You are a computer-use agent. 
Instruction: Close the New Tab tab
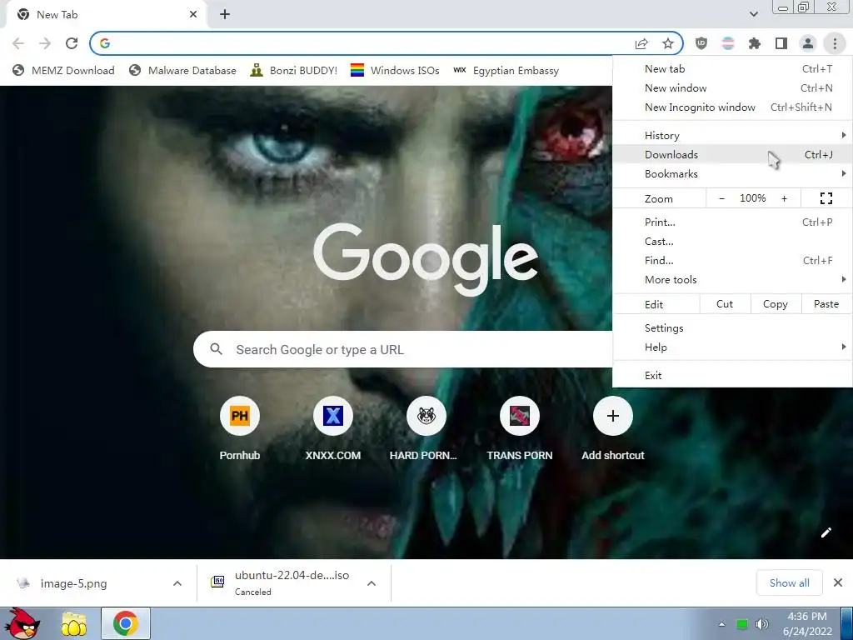[193, 15]
